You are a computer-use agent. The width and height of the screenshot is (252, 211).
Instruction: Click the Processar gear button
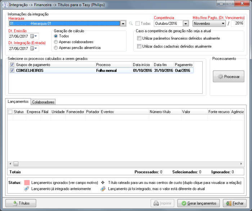228,77
